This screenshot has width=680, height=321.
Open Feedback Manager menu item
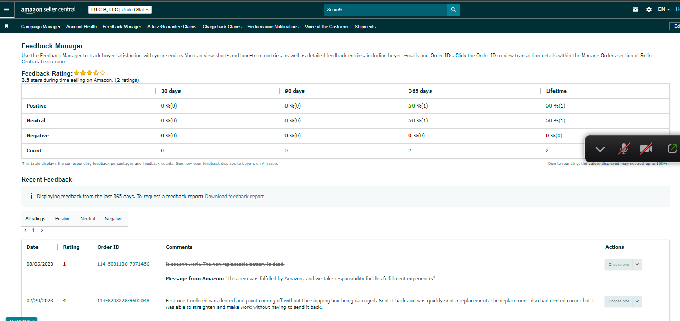pyautogui.click(x=122, y=27)
